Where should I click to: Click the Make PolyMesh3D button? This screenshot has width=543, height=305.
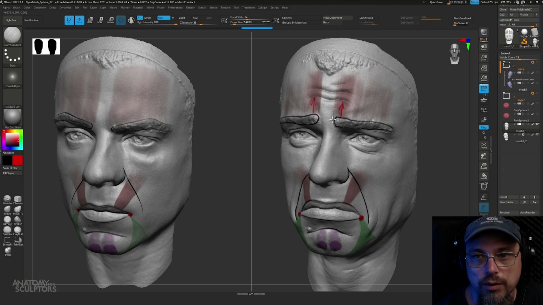click(523, 9)
